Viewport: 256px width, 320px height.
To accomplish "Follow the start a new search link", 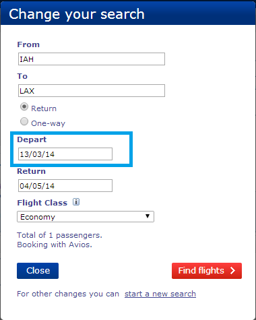I will (160, 294).
